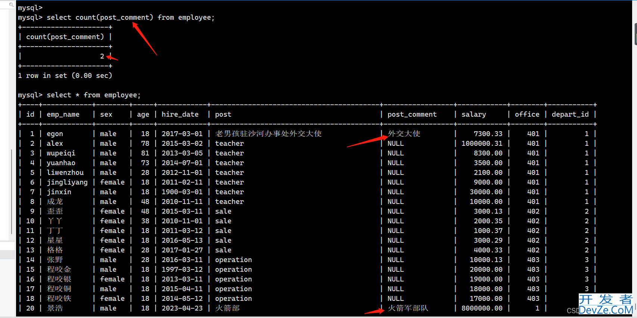Click the salary value '2000.35'
Image resolution: width=637 pixels, height=318 pixels.
488,221
